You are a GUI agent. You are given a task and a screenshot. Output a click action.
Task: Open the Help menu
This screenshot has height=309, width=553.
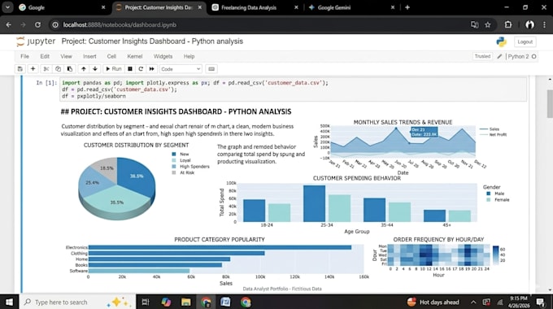click(x=189, y=56)
